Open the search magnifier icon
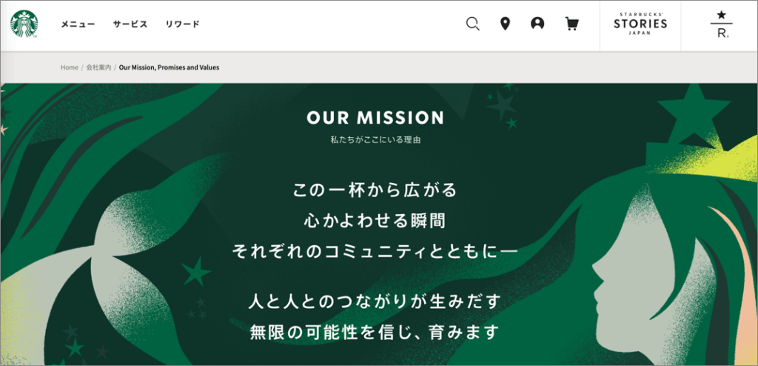 point(473,24)
